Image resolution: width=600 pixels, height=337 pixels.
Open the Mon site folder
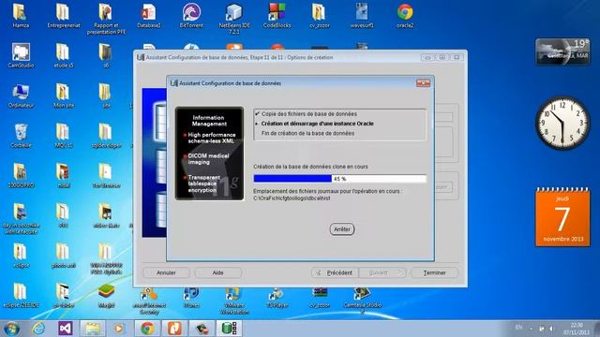[64, 95]
